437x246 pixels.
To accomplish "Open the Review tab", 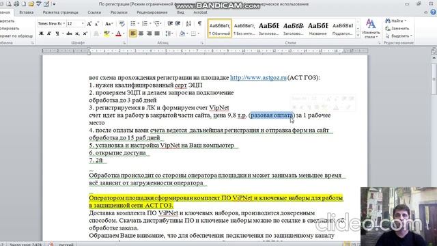I will tap(152, 12).
